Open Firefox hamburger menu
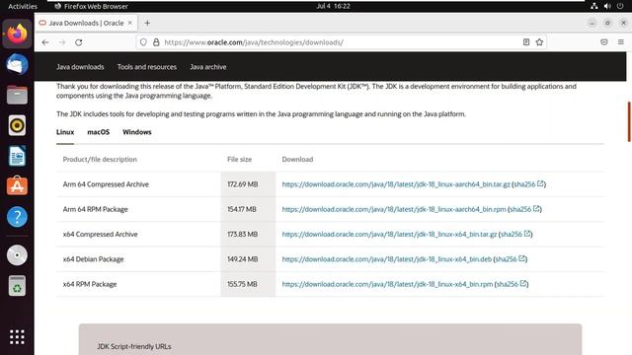The width and height of the screenshot is (632, 355). point(621,42)
